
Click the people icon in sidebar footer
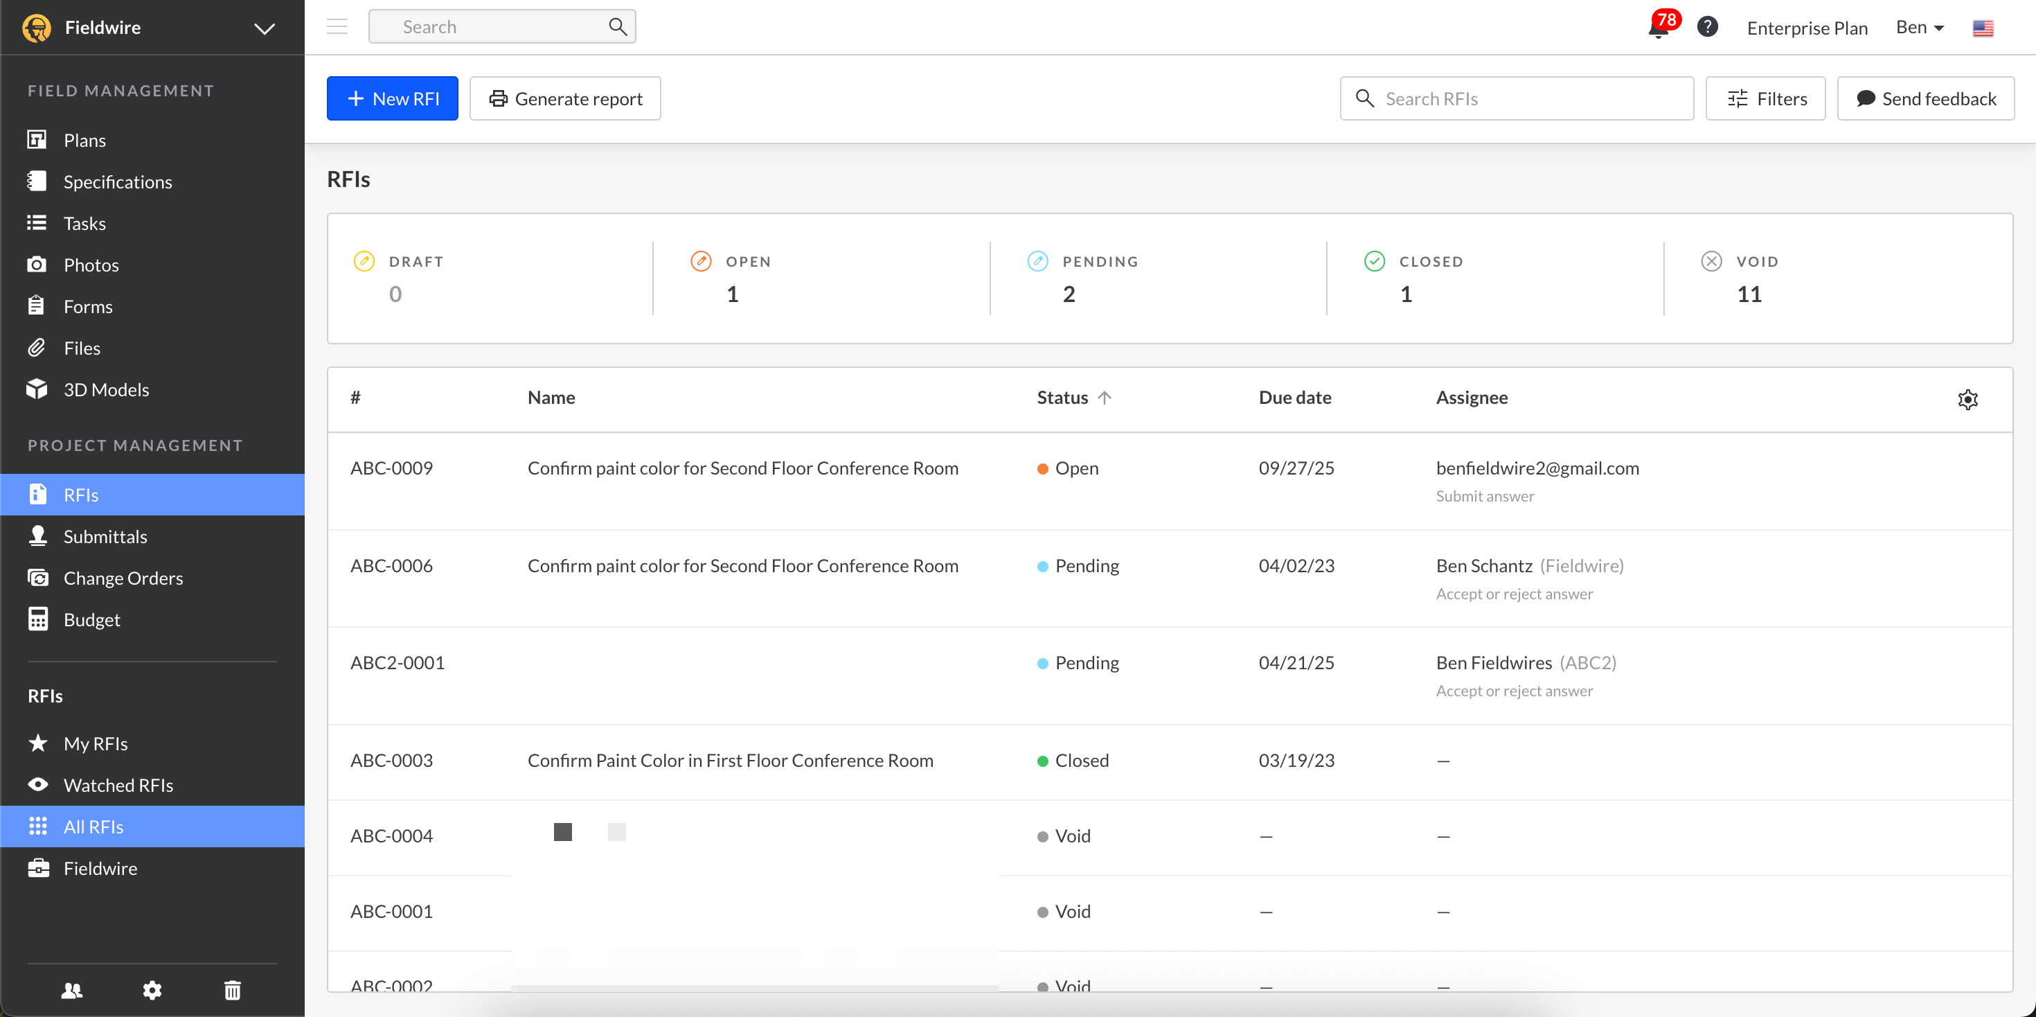(x=71, y=989)
